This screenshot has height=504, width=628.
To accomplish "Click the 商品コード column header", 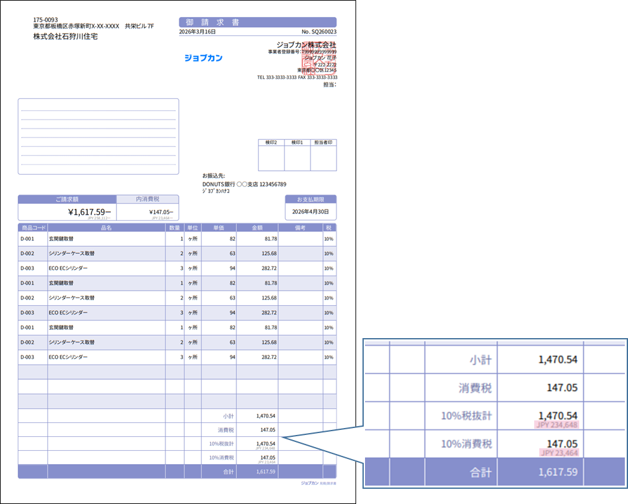I will (x=33, y=227).
